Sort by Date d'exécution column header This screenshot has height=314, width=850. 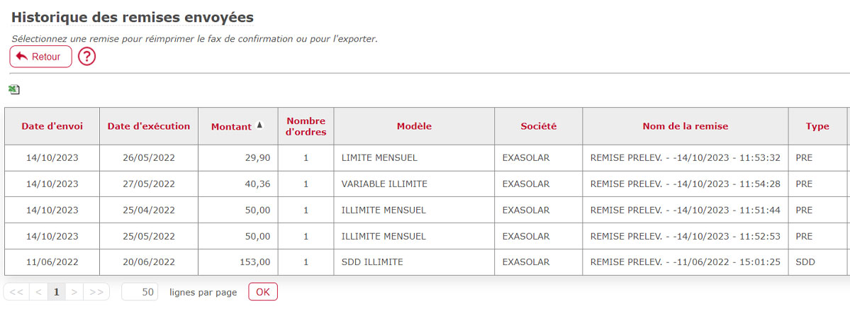[149, 126]
